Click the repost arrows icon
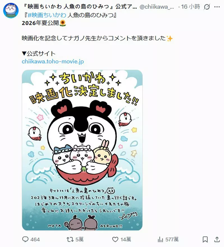The image size is (224, 247). pos(70,239)
